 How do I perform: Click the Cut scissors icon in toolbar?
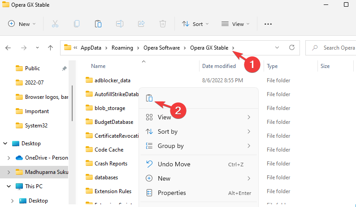(x=55, y=24)
